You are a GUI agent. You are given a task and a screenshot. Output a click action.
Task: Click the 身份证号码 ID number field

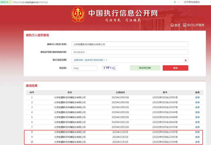[130, 52]
